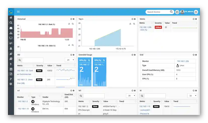Open 192.168.1.206 Disk (%) metric link
The width and height of the screenshot is (208, 123).
click(x=145, y=28)
